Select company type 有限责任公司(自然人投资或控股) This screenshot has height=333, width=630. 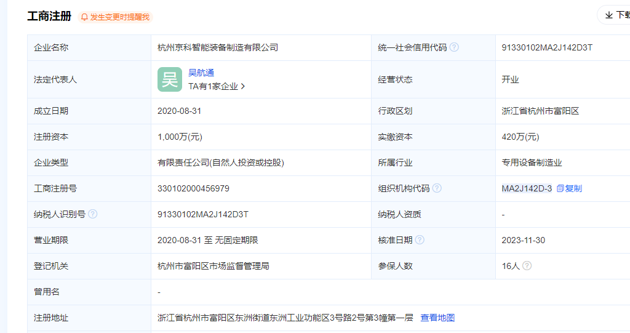pyautogui.click(x=221, y=163)
